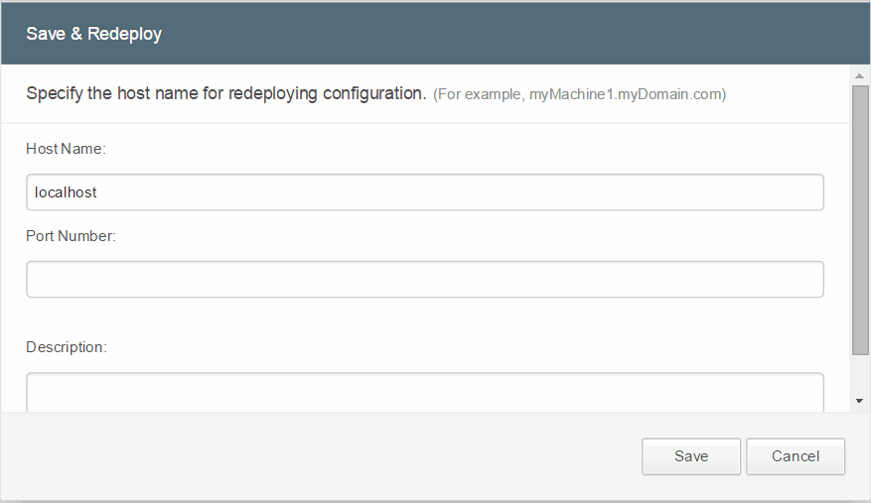
Task: Click the 'Specify the host name' instruction
Action: point(226,93)
